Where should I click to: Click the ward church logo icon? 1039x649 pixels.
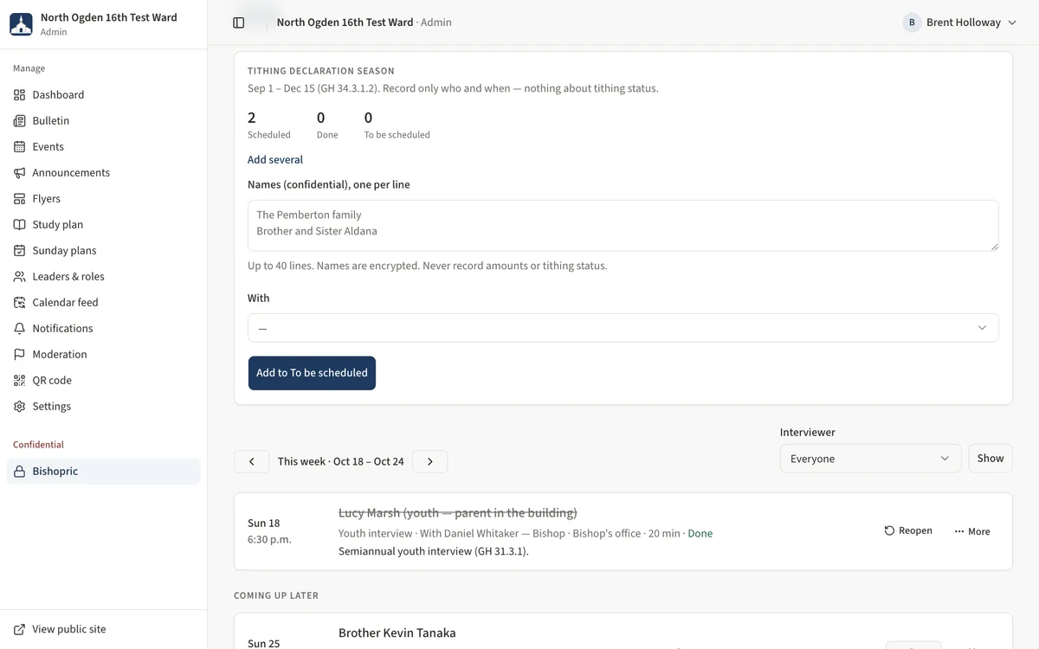click(21, 23)
